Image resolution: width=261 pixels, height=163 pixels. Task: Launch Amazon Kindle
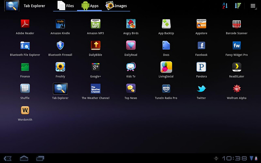(60, 23)
